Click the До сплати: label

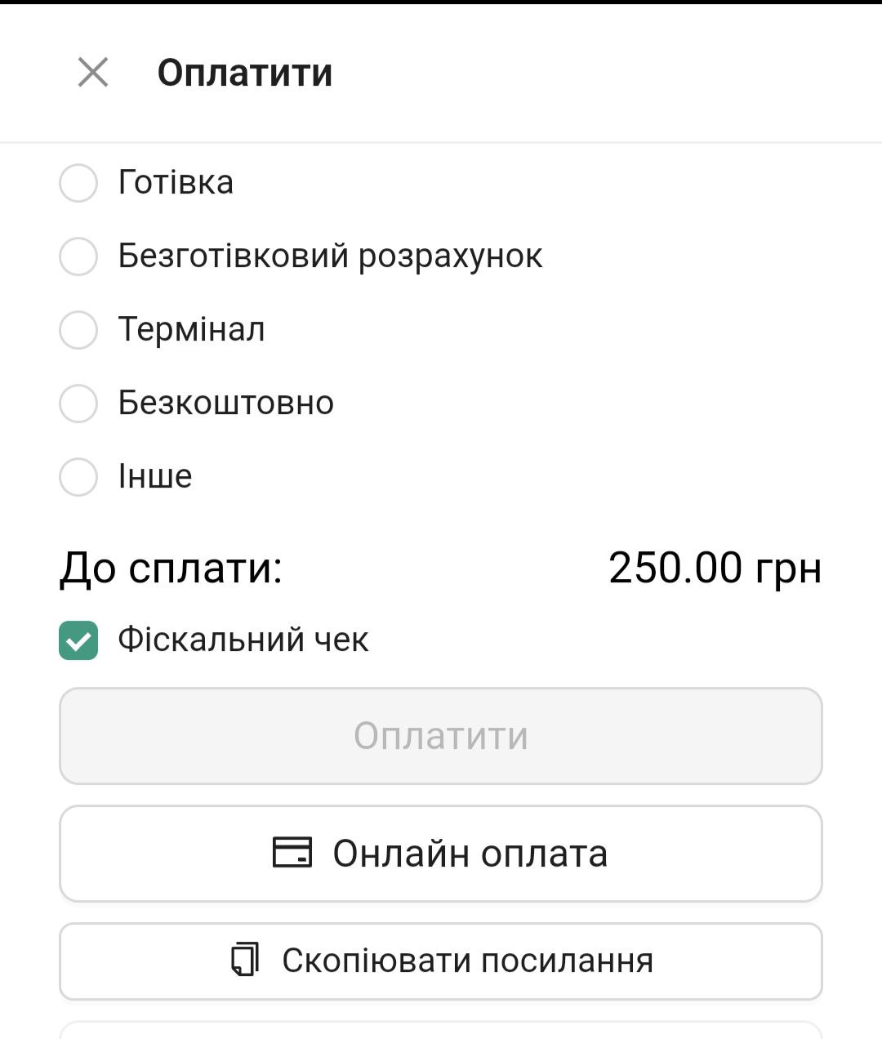[171, 568]
